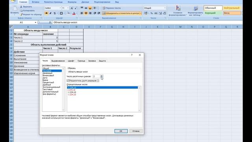Apply the Neutral (Нейтральный) cell style

[232, 8]
